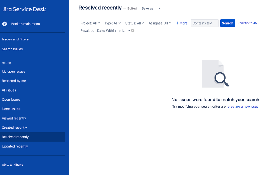Focus the Contains text input field
This screenshot has width=269, height=175.
[x=204, y=23]
